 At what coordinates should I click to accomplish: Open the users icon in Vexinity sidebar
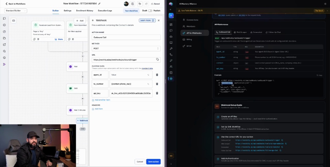[171, 66]
